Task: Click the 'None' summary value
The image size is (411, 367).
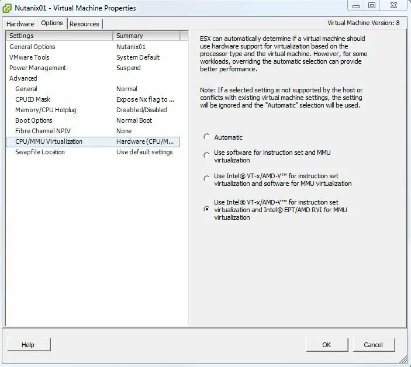Action: click(124, 131)
